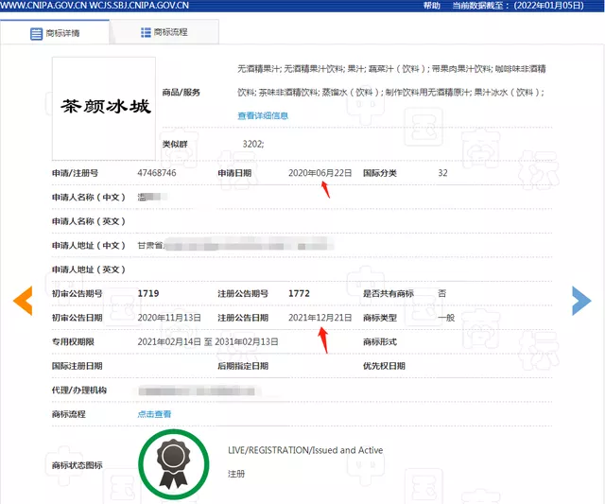Viewport: 605px width, 504px height.
Task: Select registration announcement date 2021年12月21日
Action: (320, 318)
